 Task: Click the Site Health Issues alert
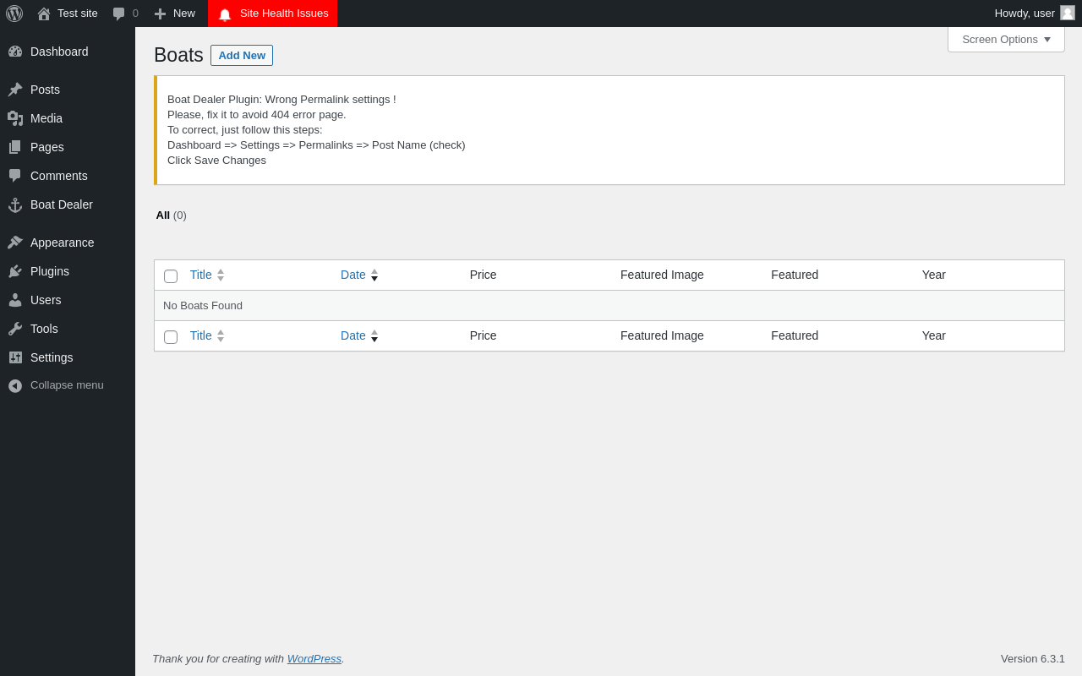pos(272,14)
